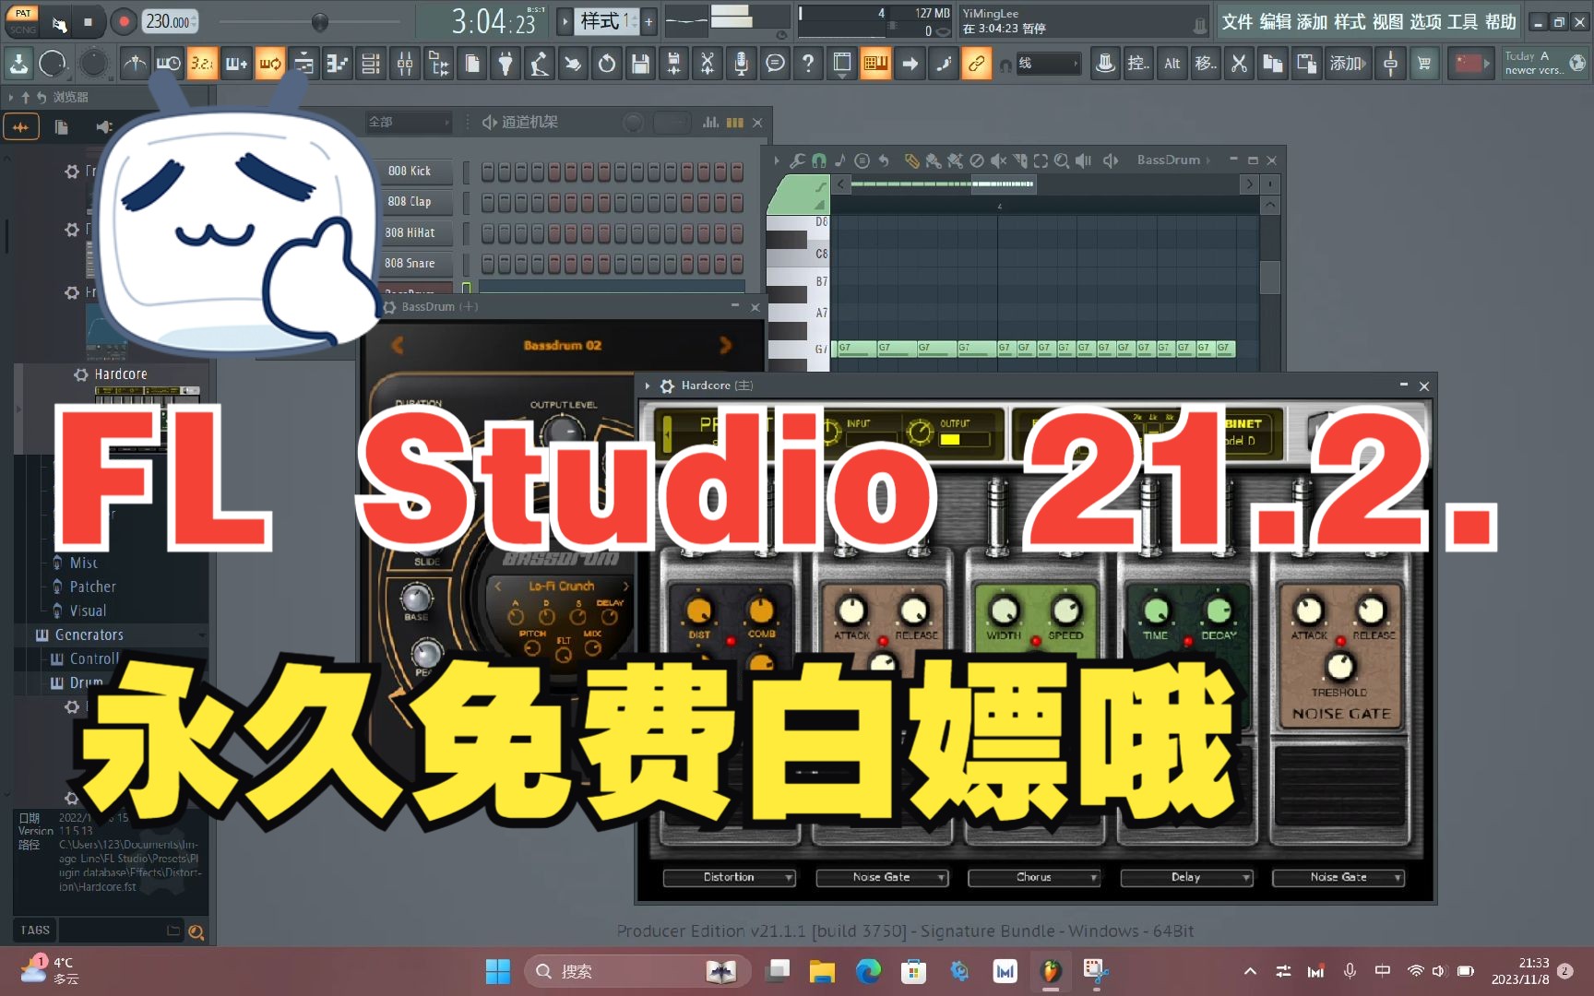Screen dimensions: 1594x996
Task: Click the next preset arrow in Bassdrum
Action: pyautogui.click(x=726, y=345)
